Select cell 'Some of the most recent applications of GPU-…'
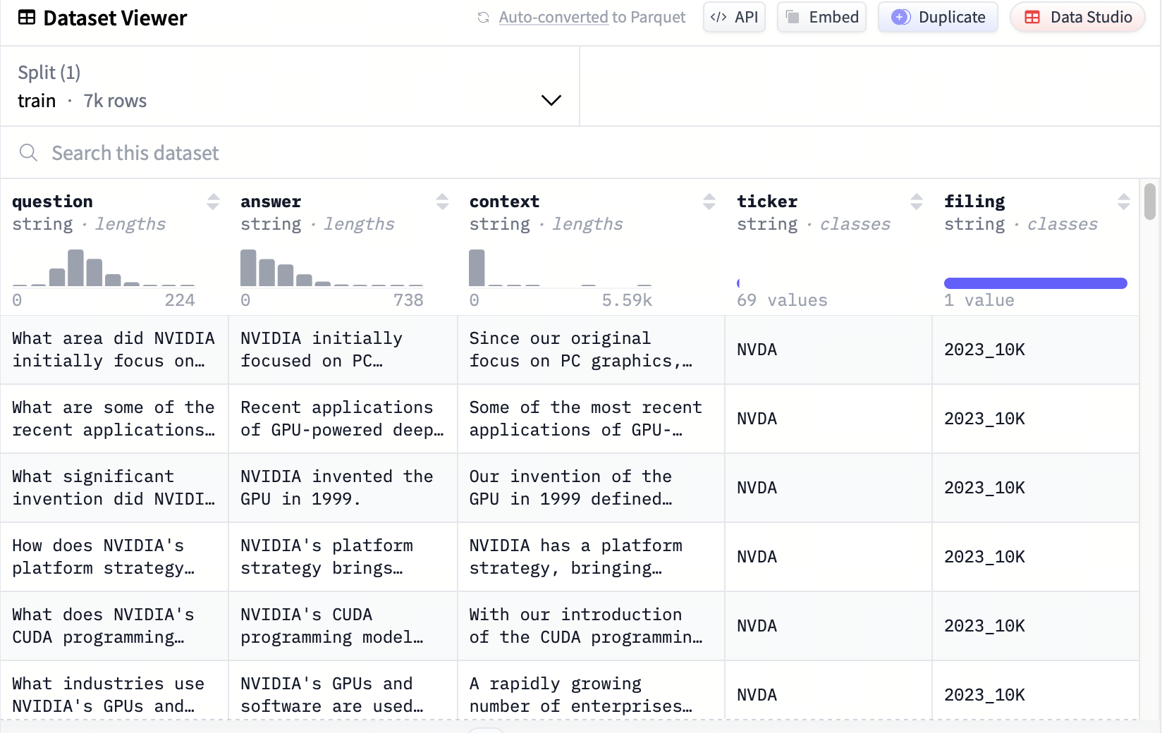Viewport: 1162px width, 733px height. (592, 419)
